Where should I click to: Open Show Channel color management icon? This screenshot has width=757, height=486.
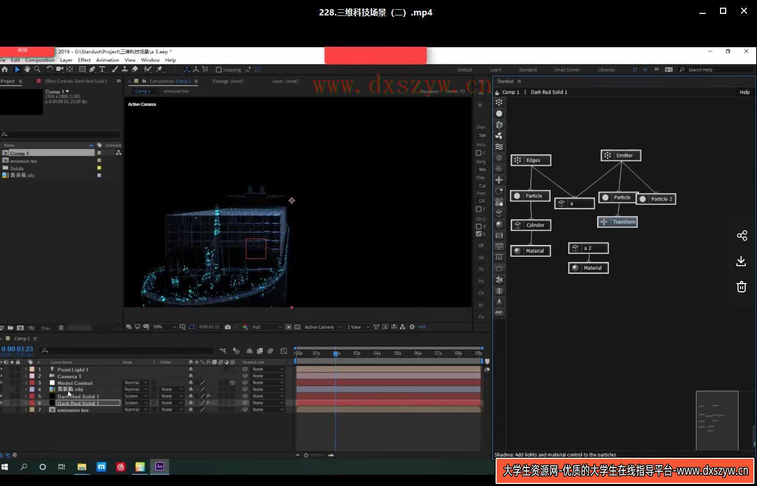[x=245, y=327]
